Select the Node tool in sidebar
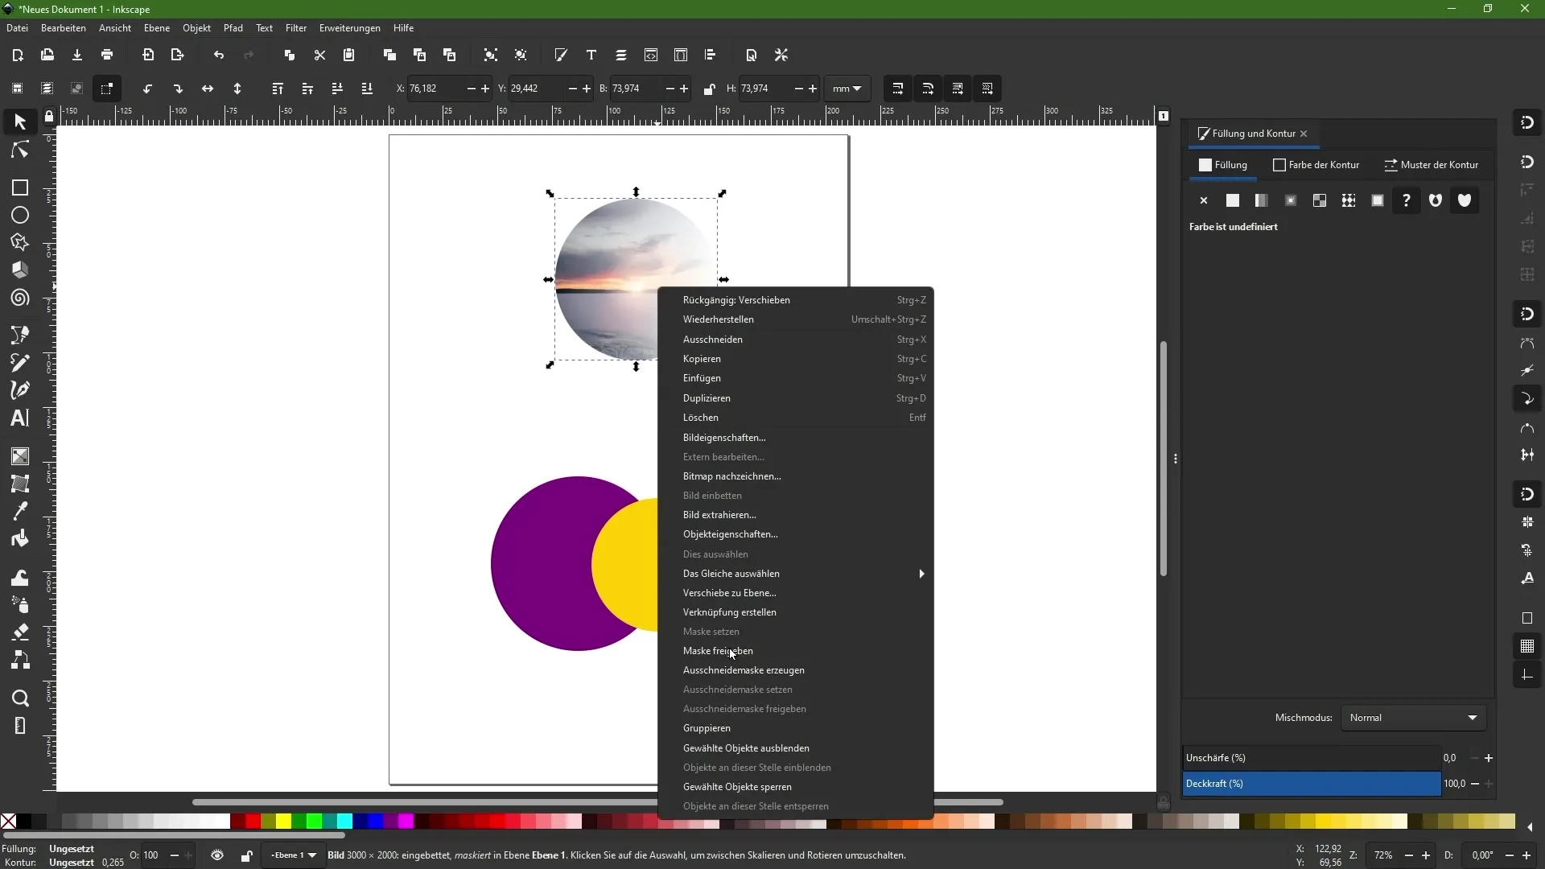Screen dimensions: 1545x869 click(x=19, y=149)
